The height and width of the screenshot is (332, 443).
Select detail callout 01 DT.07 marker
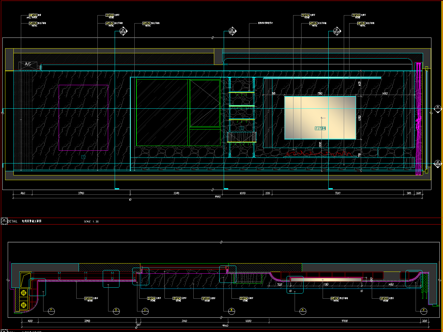coord(337,31)
